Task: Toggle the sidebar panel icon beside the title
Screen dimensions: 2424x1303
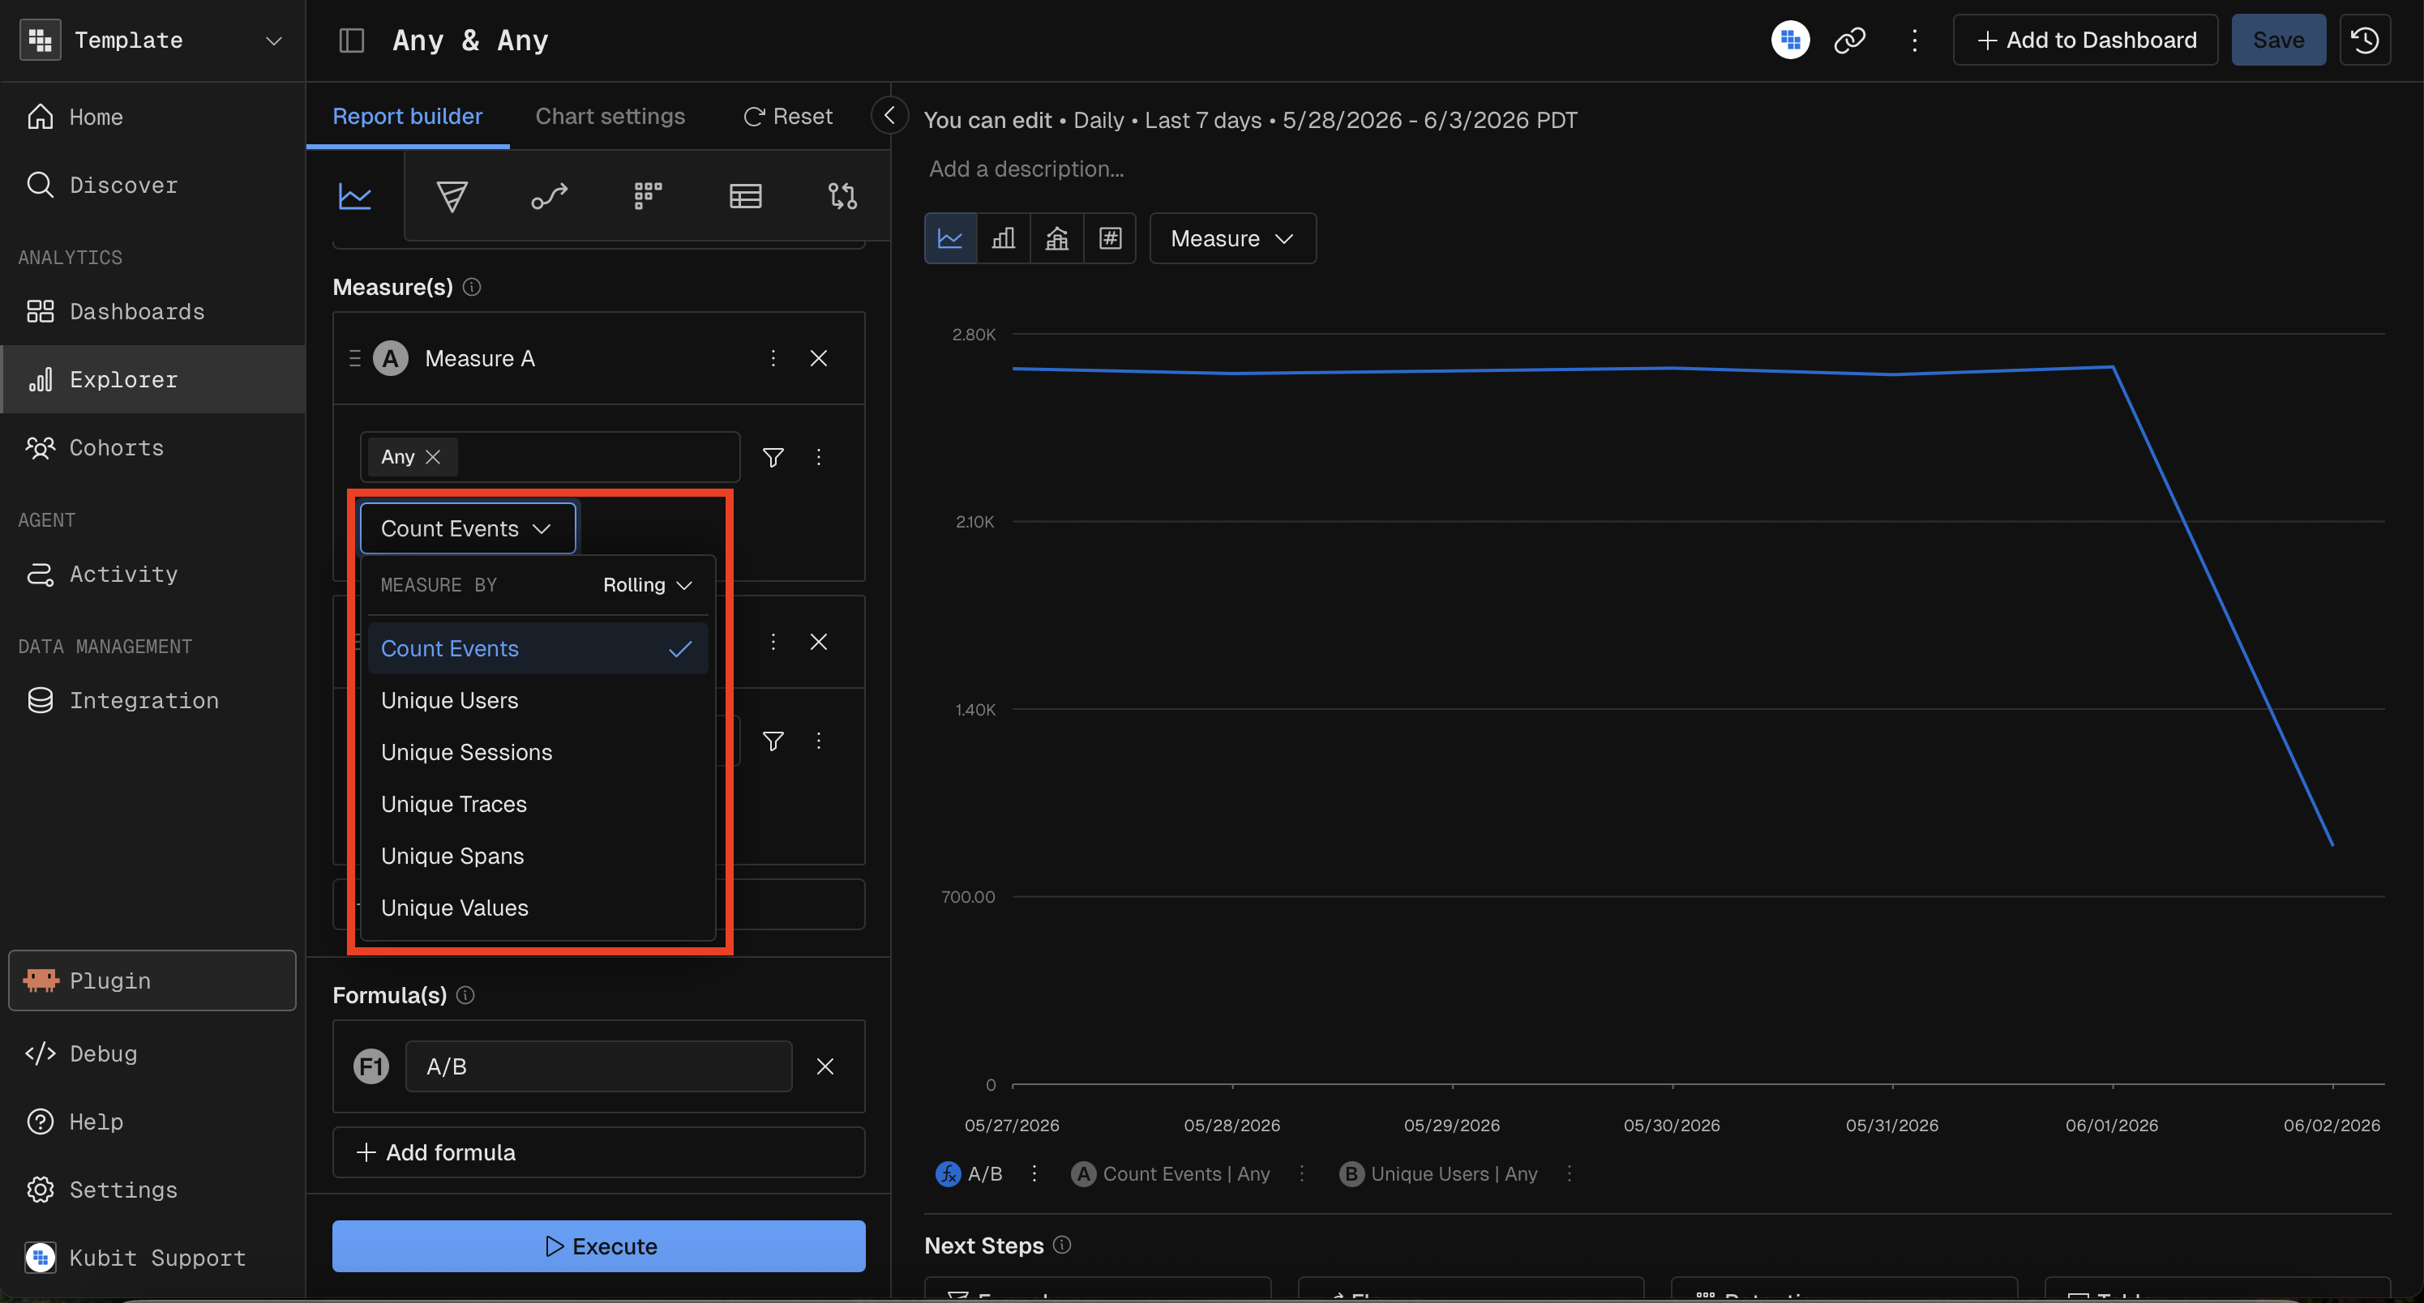Action: click(351, 40)
